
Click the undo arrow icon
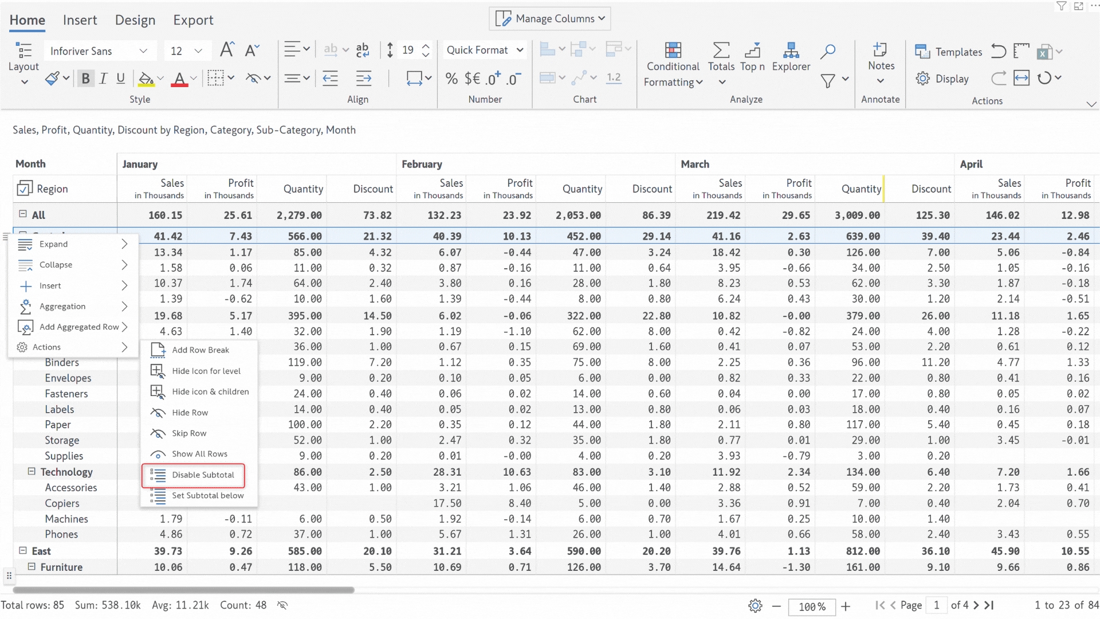(999, 52)
